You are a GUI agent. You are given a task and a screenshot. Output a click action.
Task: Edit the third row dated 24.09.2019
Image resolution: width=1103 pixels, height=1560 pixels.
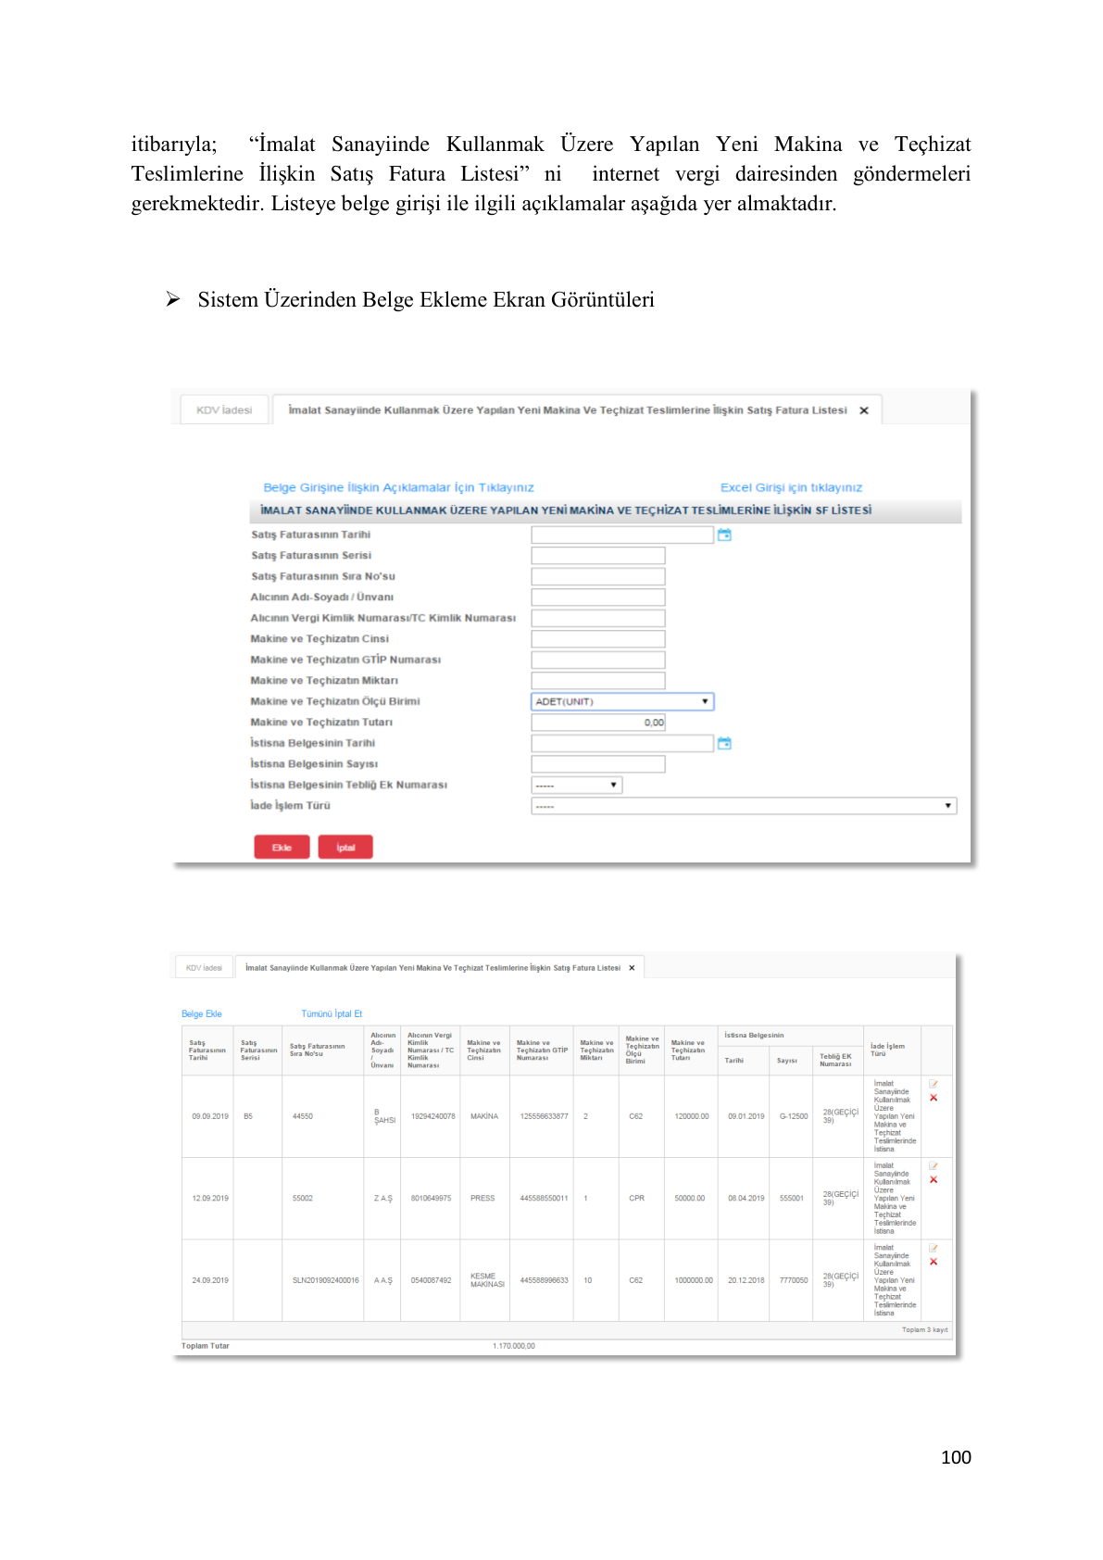[934, 1248]
